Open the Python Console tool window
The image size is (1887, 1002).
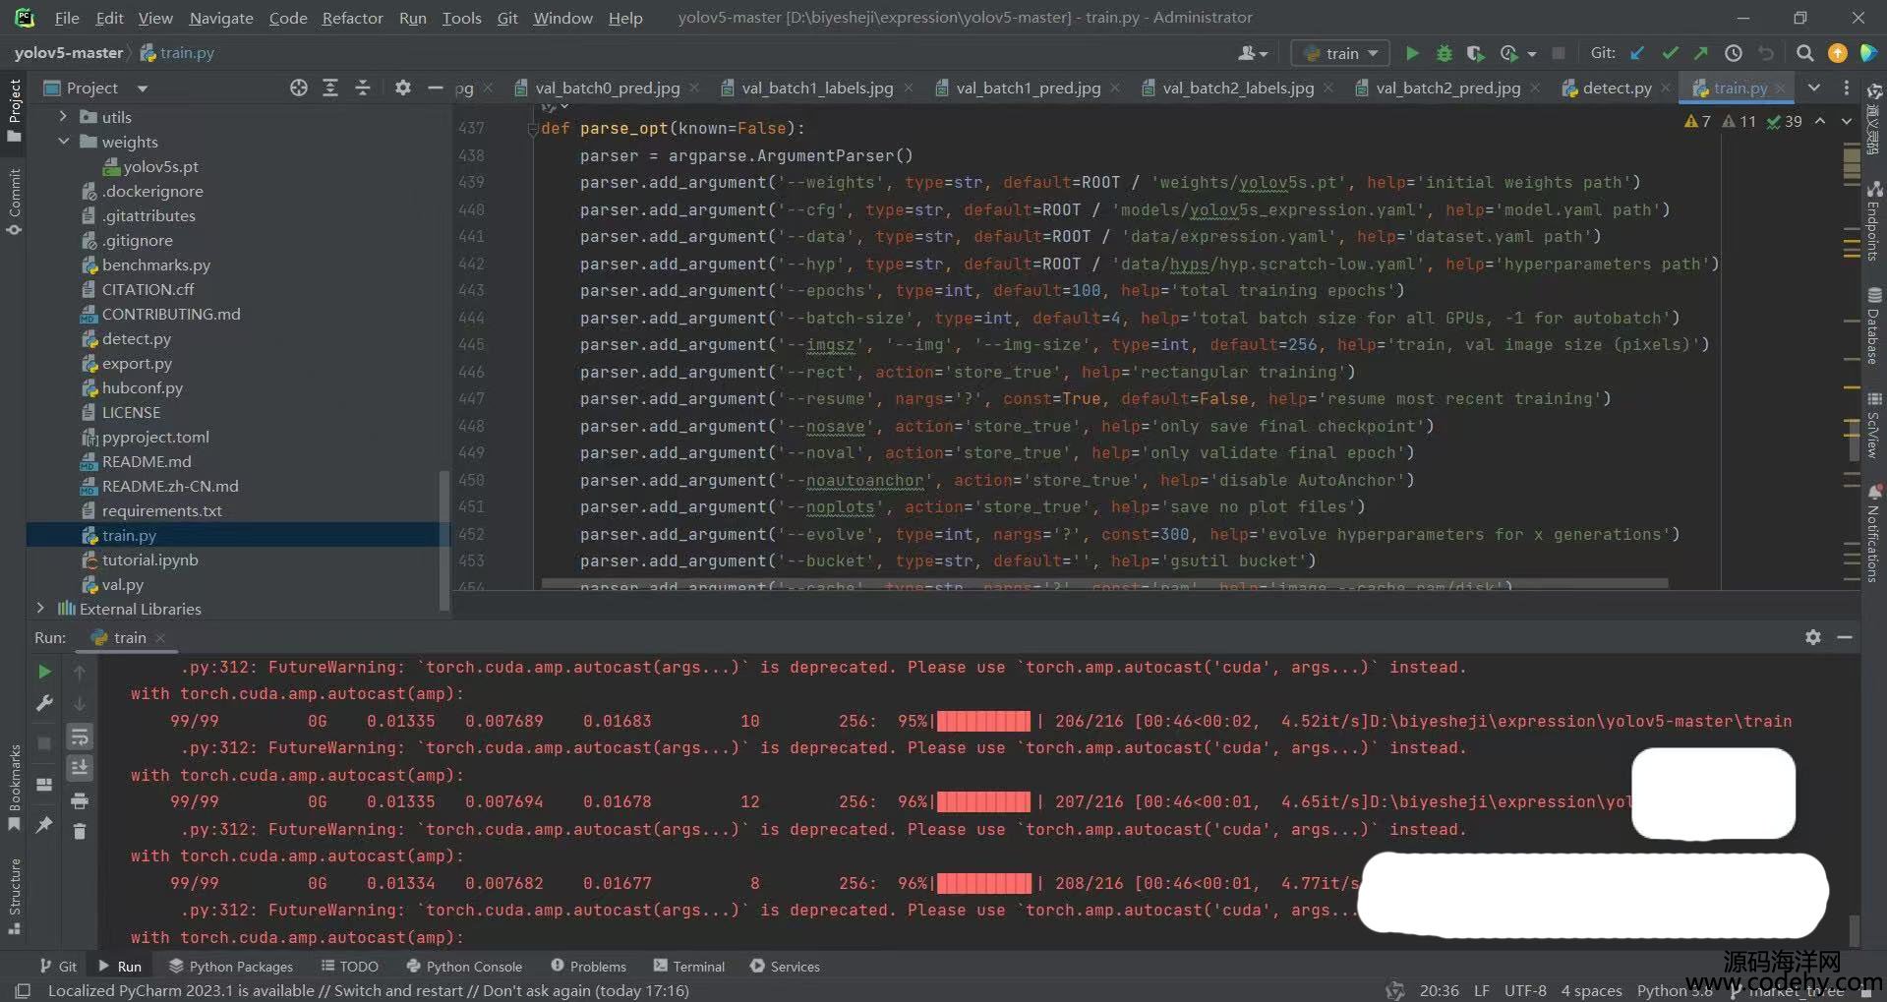[x=464, y=967]
